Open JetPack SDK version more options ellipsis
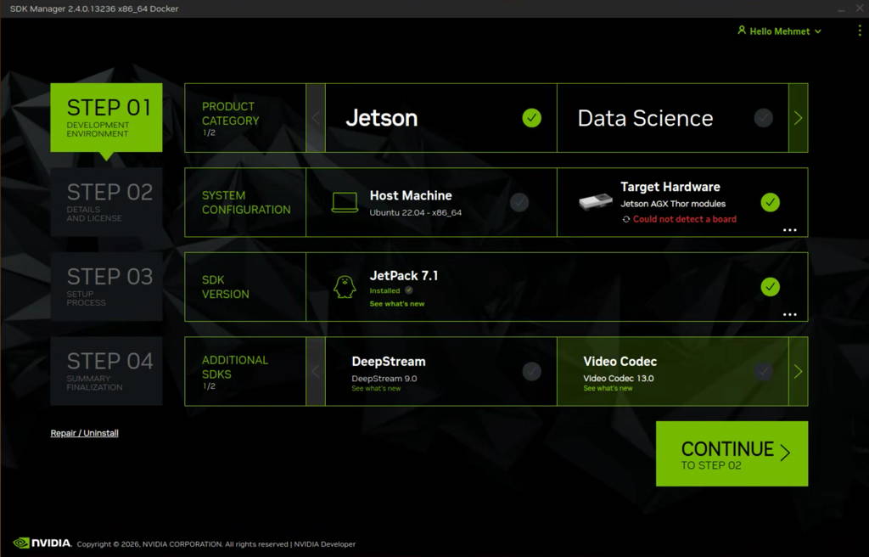The image size is (869, 557). [790, 314]
